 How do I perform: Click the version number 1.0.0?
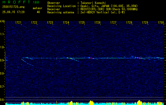click(36, 2)
